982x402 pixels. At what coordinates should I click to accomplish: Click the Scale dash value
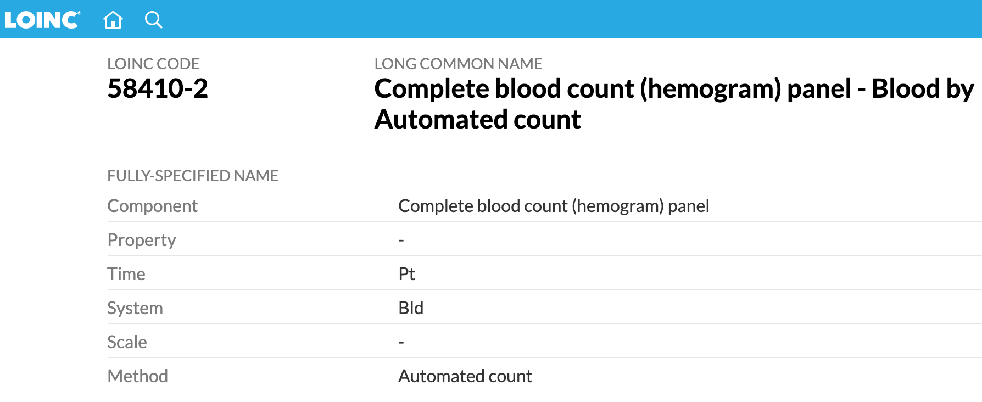click(x=401, y=343)
